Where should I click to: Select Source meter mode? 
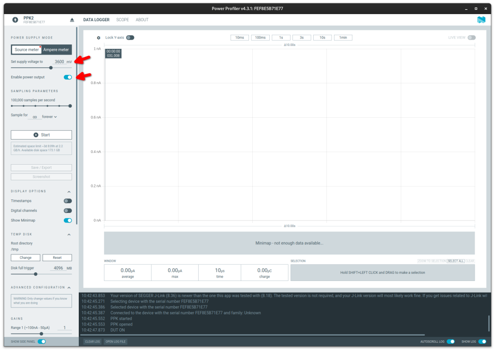tap(27, 50)
